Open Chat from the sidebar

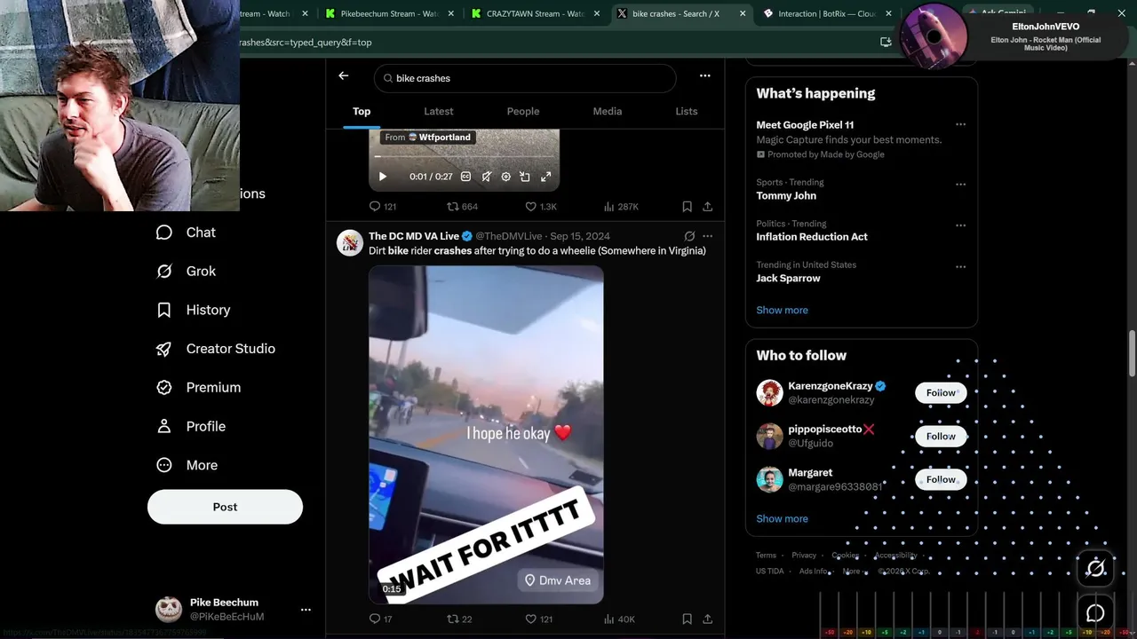(x=187, y=233)
